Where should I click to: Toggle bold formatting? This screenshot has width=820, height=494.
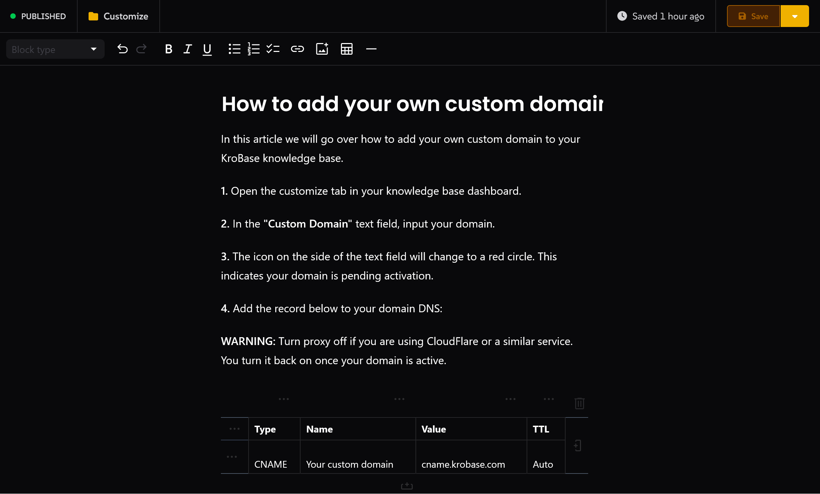pyautogui.click(x=168, y=49)
